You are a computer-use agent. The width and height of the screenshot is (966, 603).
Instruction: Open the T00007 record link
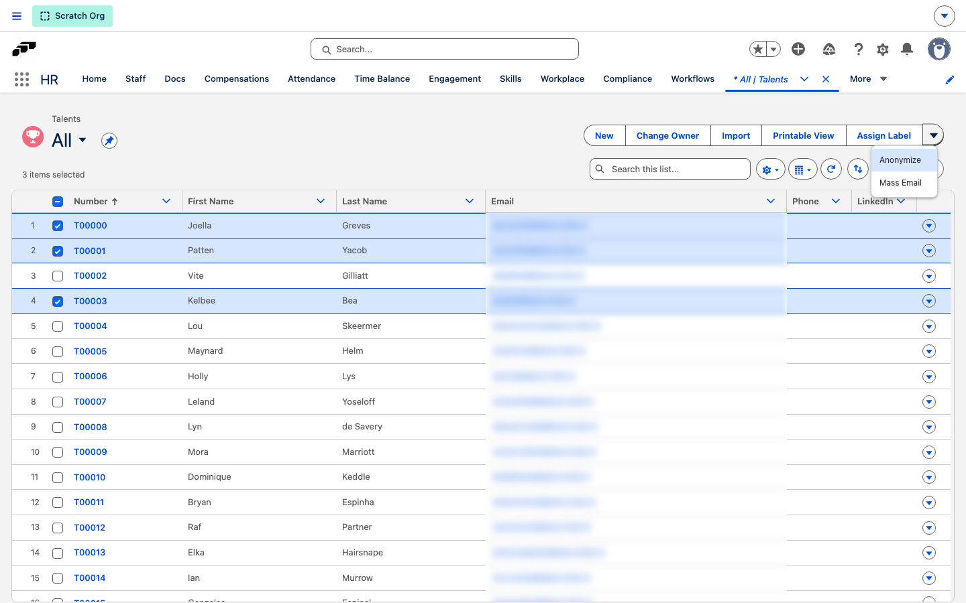(90, 402)
